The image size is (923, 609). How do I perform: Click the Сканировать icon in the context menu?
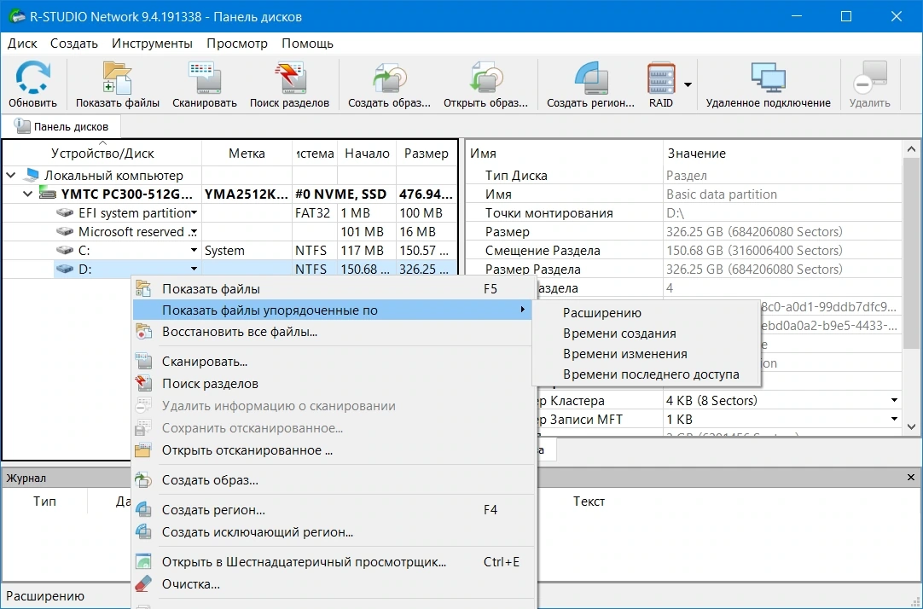(x=143, y=362)
